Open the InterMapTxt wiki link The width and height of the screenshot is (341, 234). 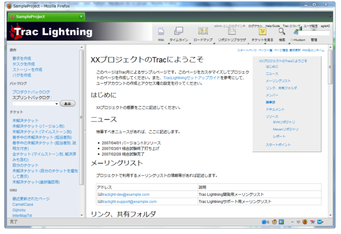(x=22, y=215)
